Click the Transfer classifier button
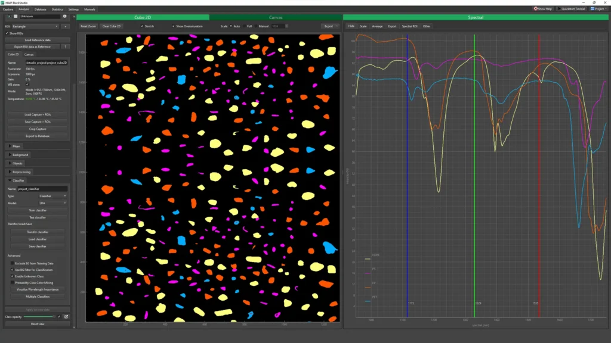Screen dimensions: 611x343 click(38, 232)
